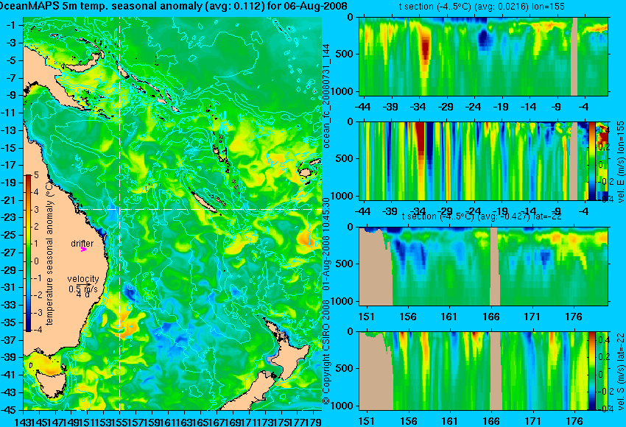Click where the dashed section lines cross on the map

120,209
